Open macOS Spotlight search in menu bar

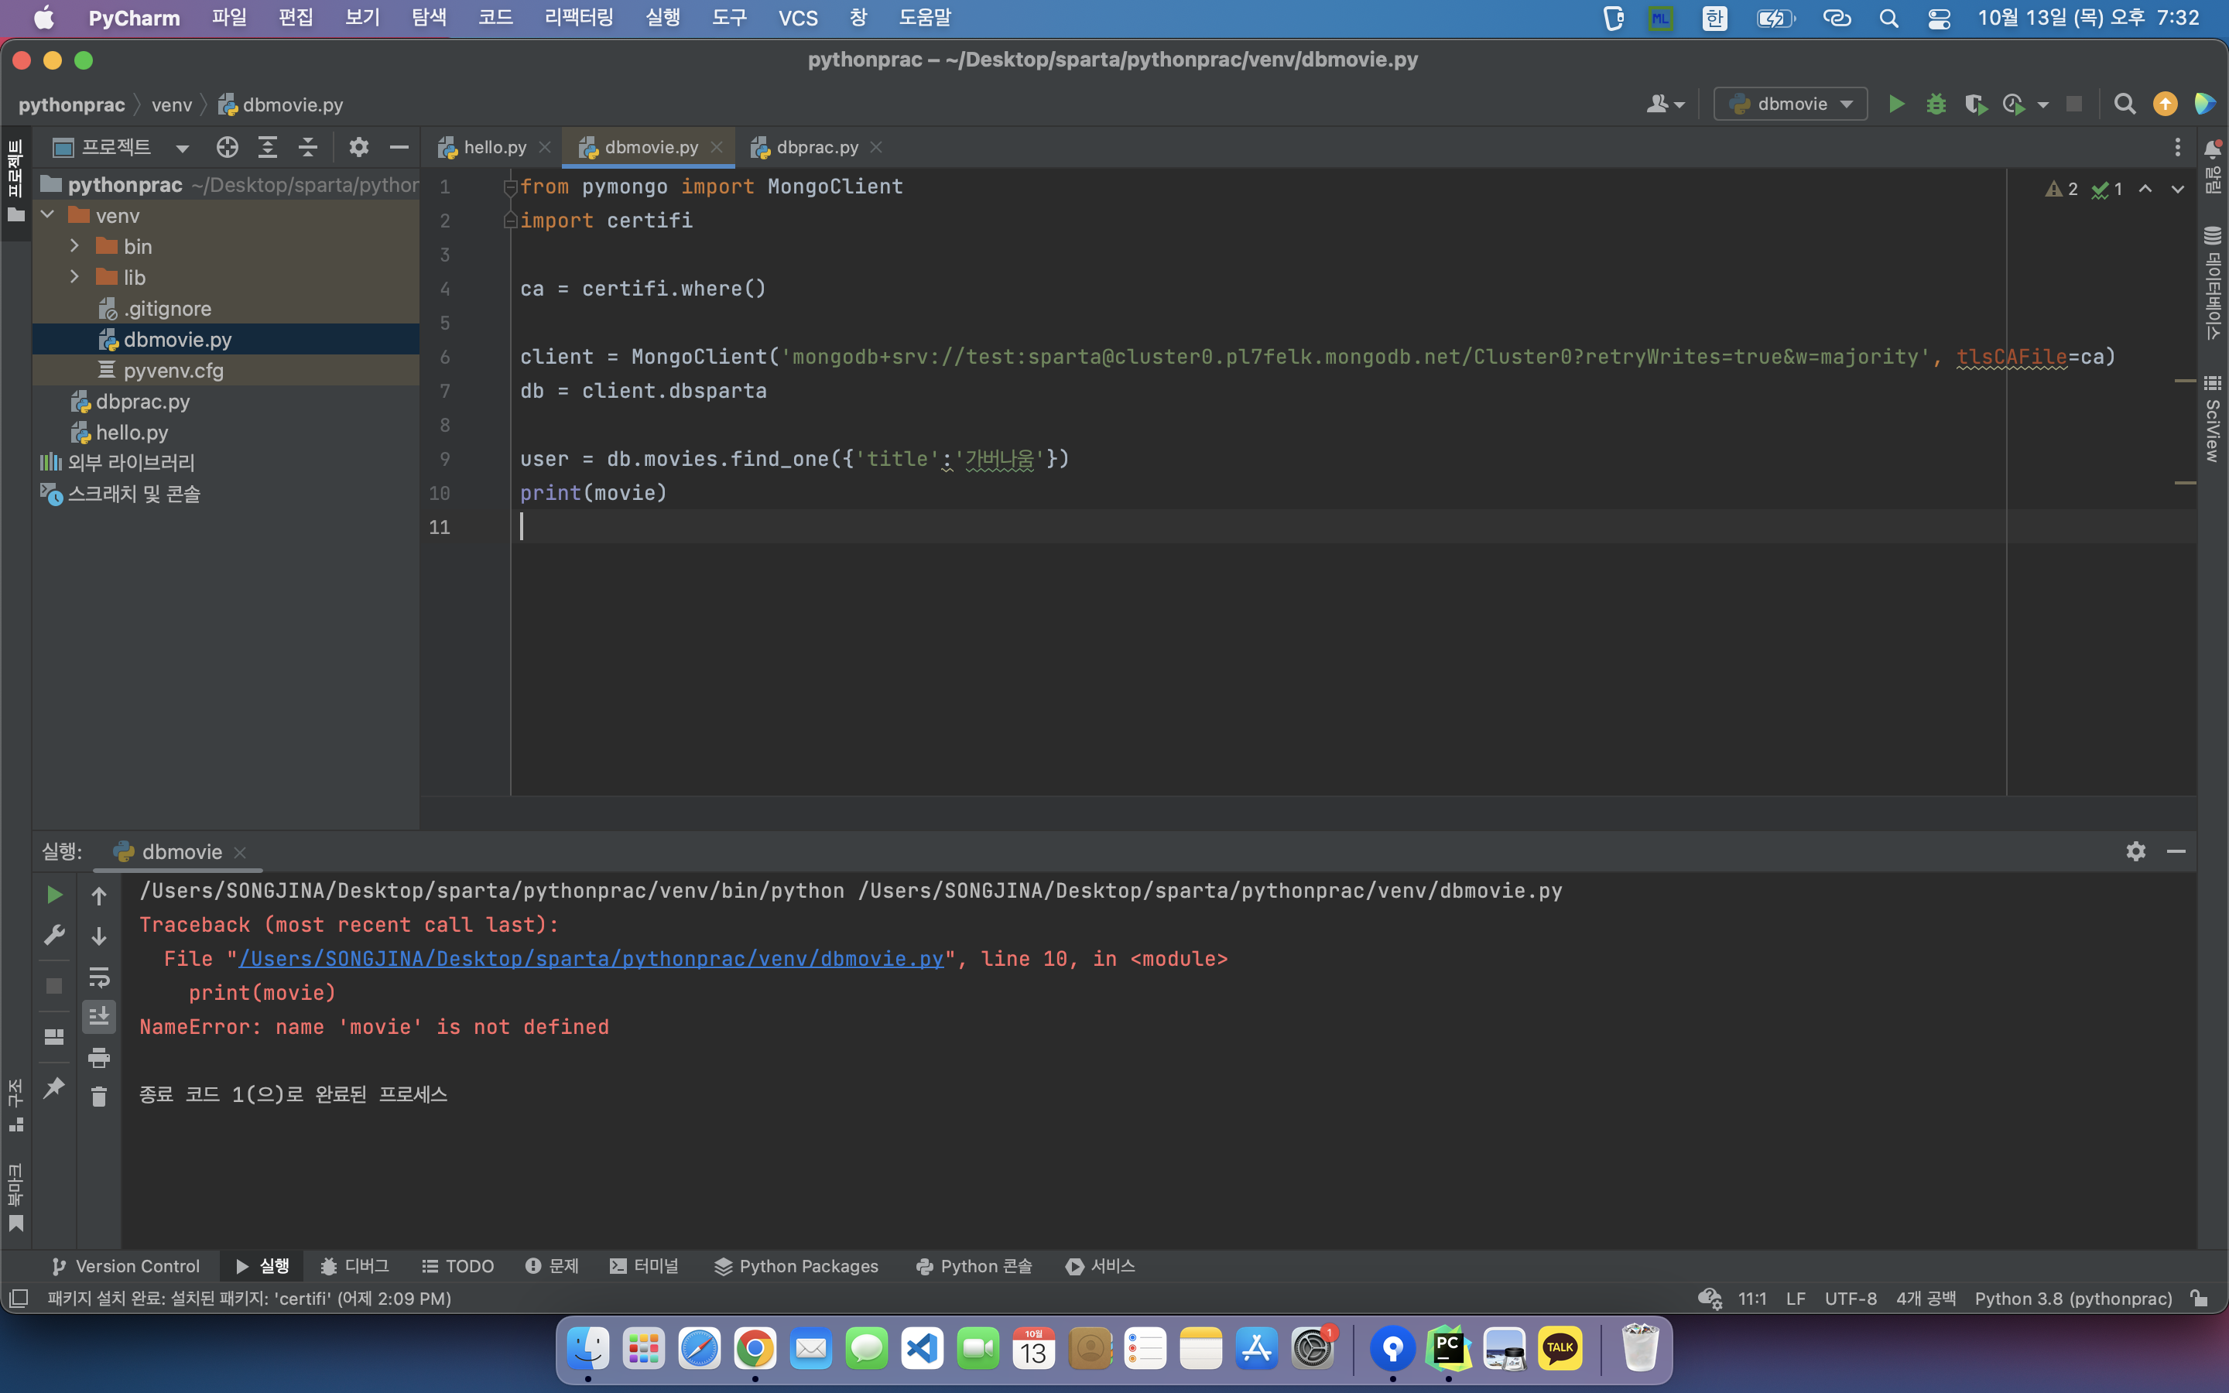pyautogui.click(x=1888, y=19)
